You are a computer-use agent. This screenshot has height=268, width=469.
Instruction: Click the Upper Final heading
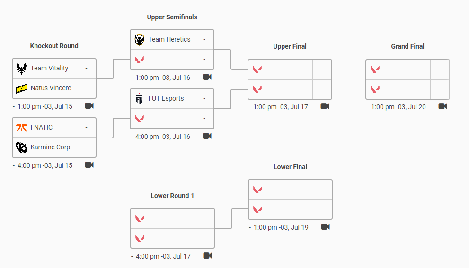tap(290, 46)
